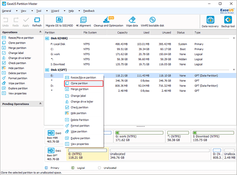This screenshot has width=237, height=175.
Task: Choose Resize/Move partition in context menu
Action: pyautogui.click(x=84, y=78)
